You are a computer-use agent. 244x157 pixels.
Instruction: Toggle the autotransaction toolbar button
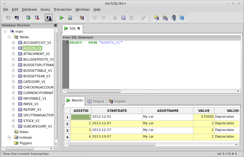[x=48, y=18]
